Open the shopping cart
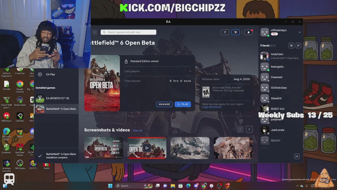 (235, 32)
